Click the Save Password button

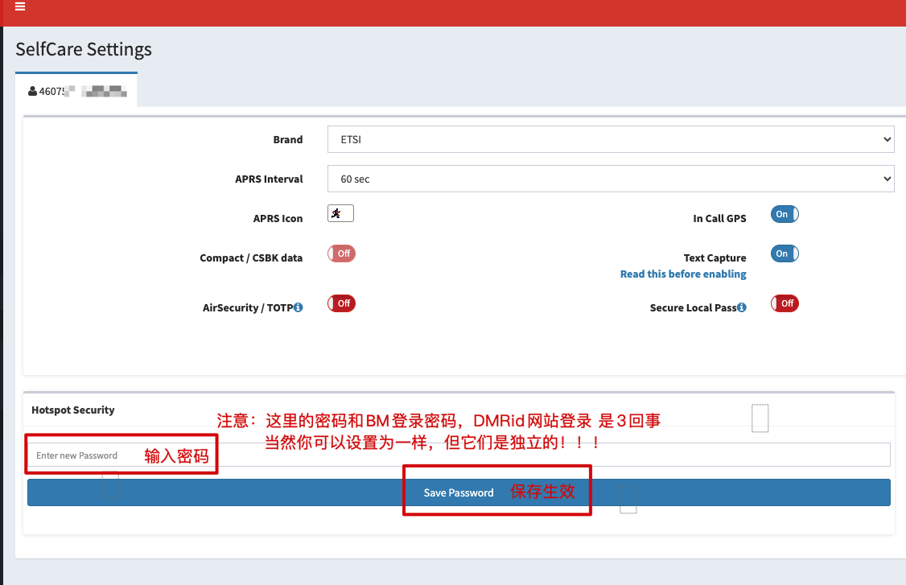point(459,492)
